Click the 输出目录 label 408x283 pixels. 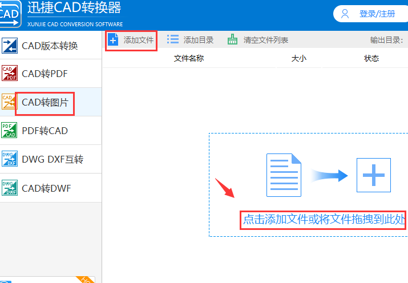tap(386, 40)
